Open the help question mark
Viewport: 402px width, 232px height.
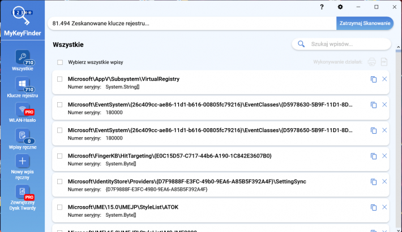[x=322, y=7]
